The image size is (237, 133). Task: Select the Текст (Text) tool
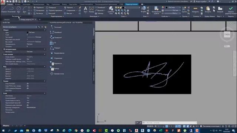coord(86,10)
